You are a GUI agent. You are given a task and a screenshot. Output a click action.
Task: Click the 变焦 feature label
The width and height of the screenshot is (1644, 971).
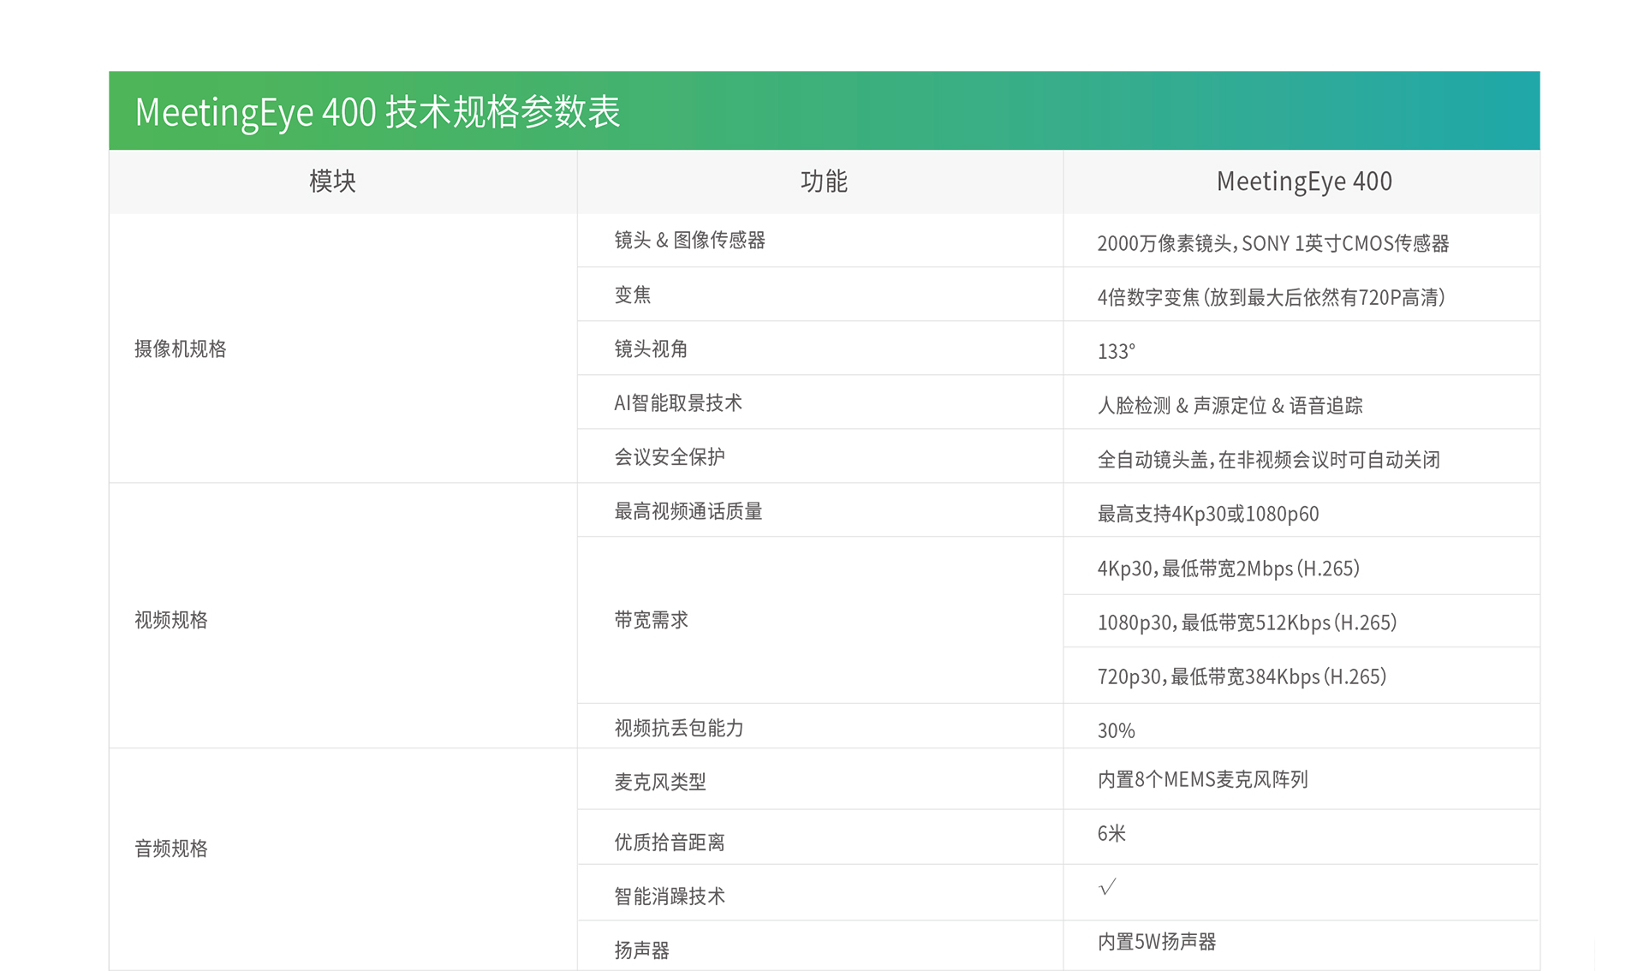(633, 295)
